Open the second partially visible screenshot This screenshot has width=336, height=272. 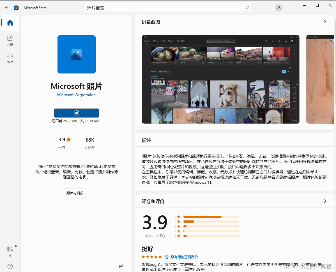coord(320,79)
